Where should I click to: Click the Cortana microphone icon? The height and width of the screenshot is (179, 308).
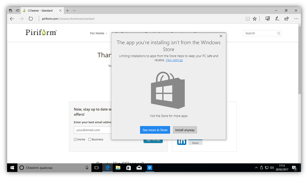tap(87, 168)
